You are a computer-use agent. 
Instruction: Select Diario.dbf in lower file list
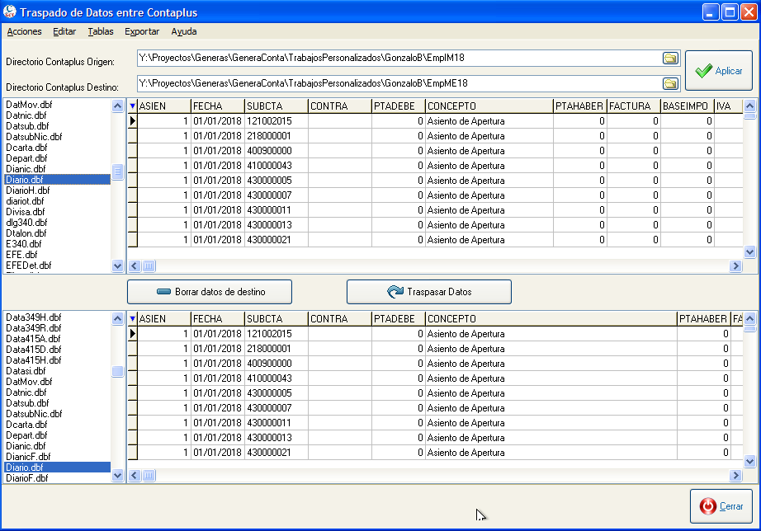pos(57,468)
